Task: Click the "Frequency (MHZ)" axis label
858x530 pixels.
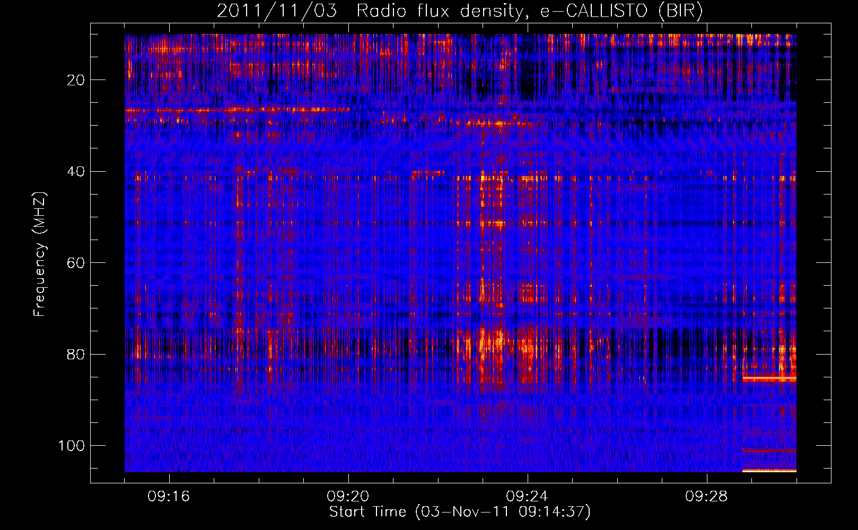Action: point(40,254)
